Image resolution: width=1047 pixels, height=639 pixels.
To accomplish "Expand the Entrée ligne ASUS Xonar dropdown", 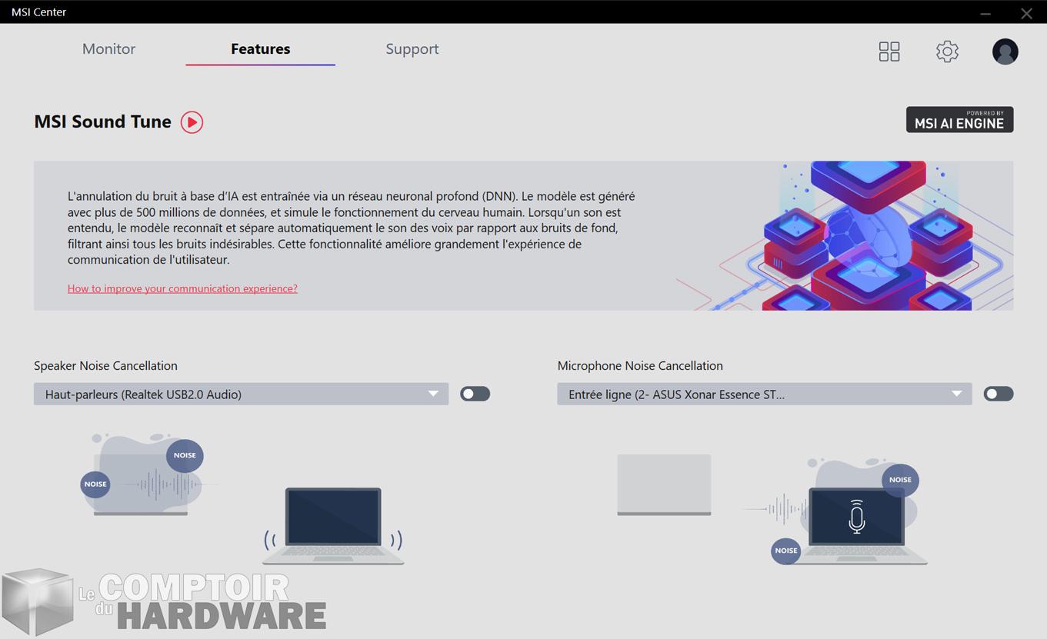I will click(764, 394).
